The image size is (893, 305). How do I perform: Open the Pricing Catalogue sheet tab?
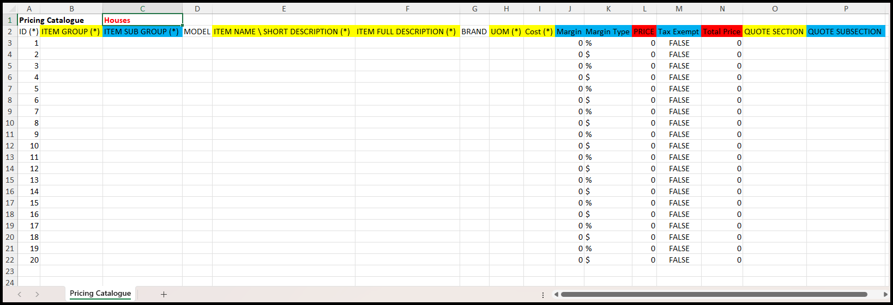coord(100,294)
